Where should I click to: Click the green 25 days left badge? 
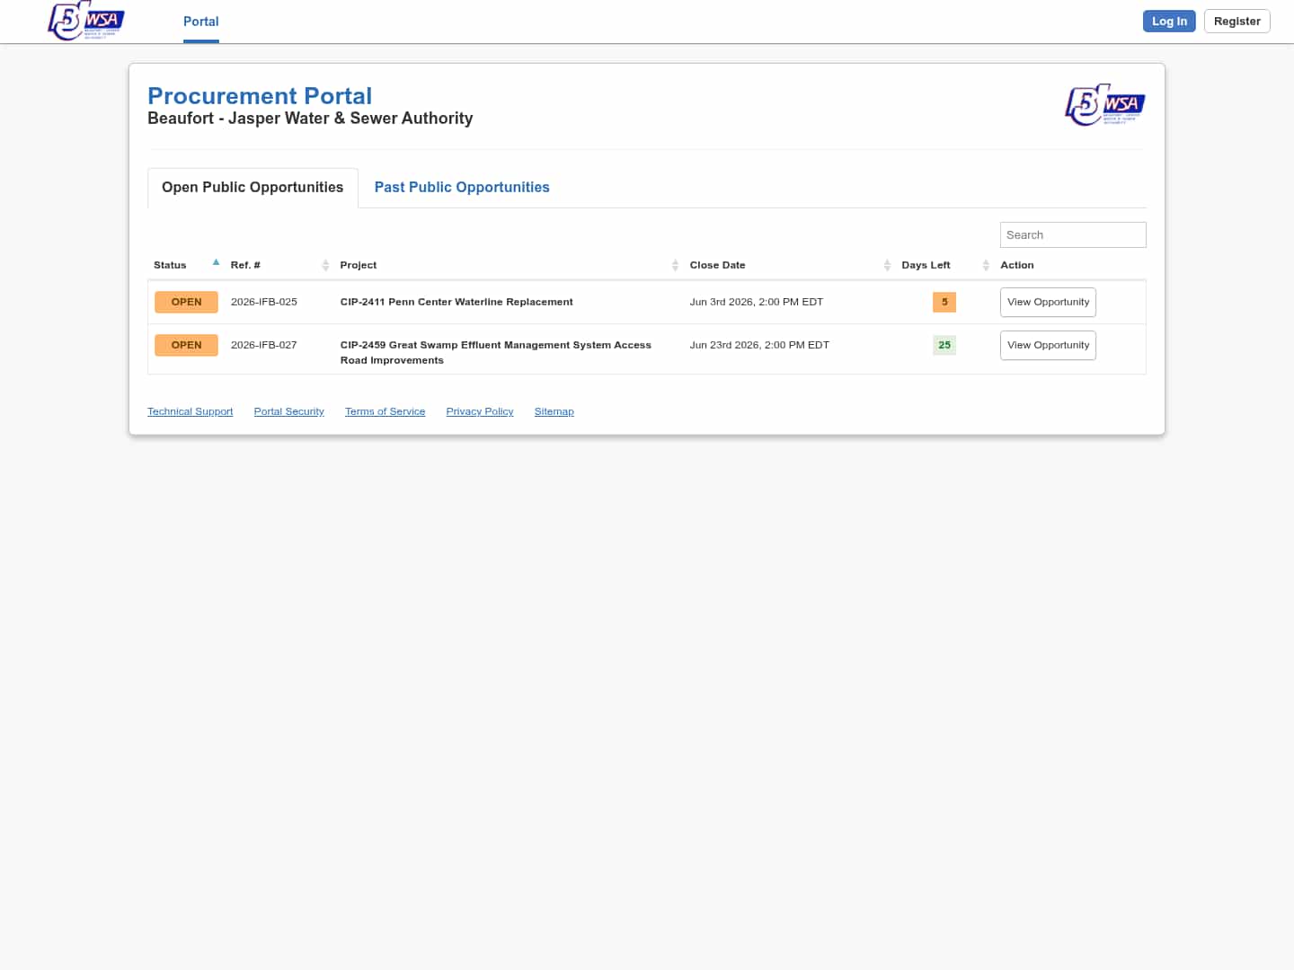[944, 346]
